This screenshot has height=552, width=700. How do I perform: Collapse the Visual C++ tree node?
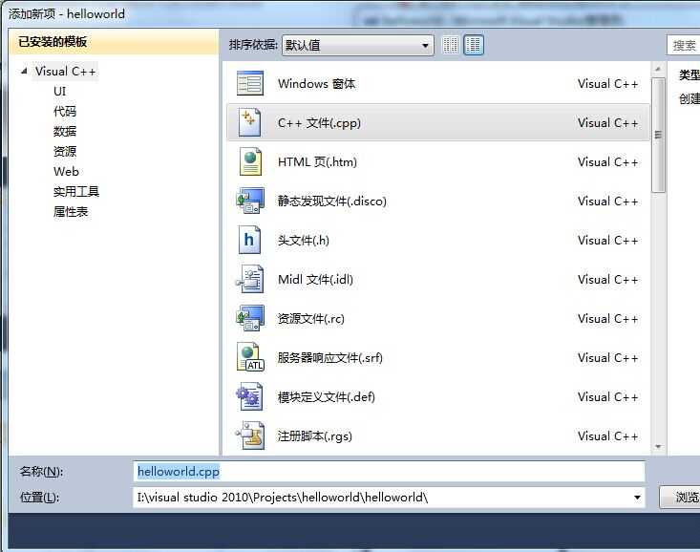tap(24, 71)
